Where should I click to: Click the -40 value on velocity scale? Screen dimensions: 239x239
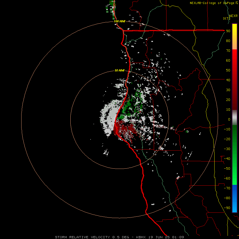(x=227, y=159)
